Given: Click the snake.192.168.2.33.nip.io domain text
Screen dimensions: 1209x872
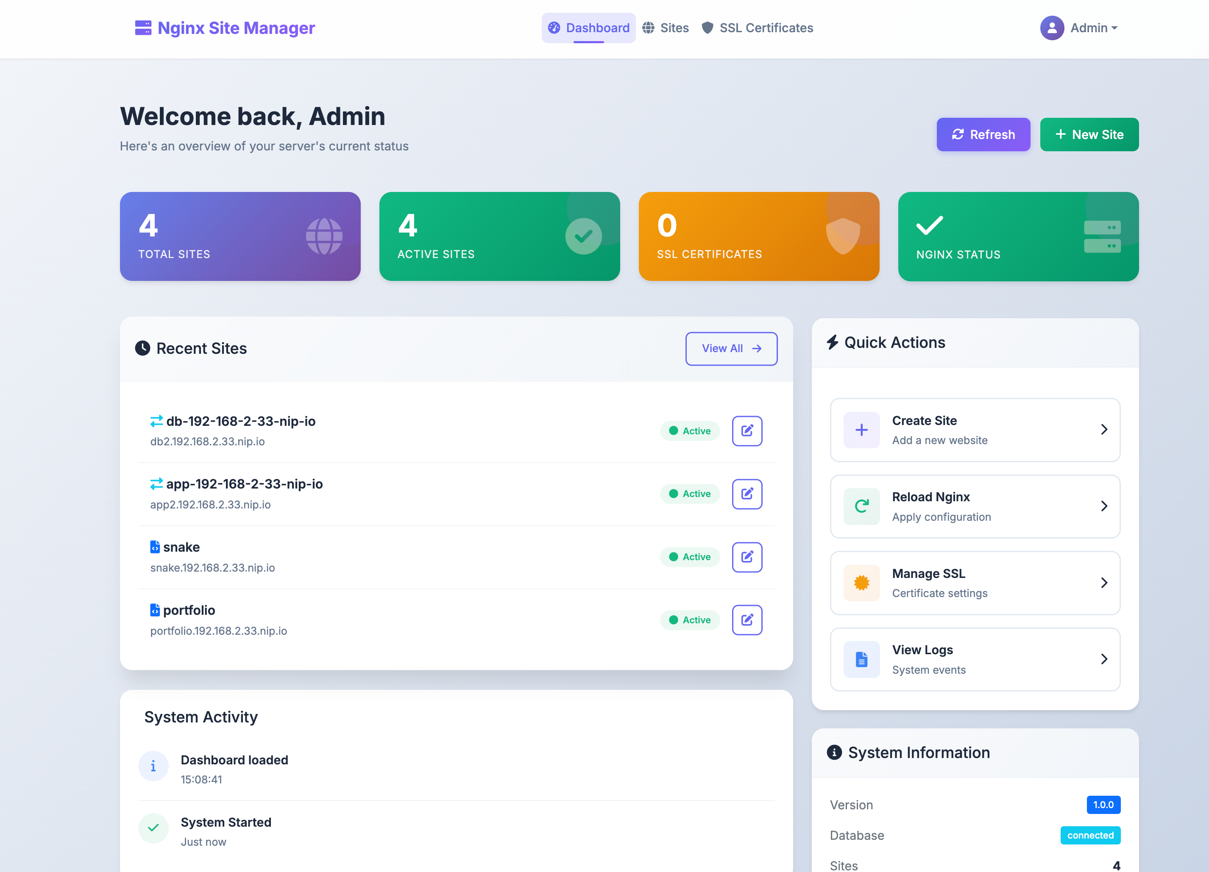Looking at the screenshot, I should pos(213,568).
